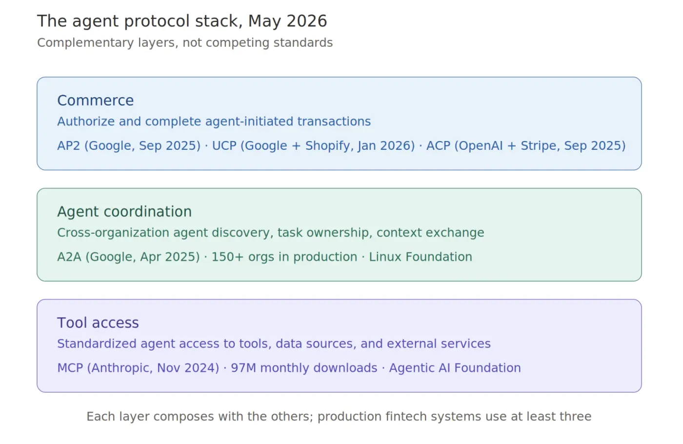
Task: Click the UCP (Google + Shopify, Jan 2026) entry
Action: tap(313, 146)
